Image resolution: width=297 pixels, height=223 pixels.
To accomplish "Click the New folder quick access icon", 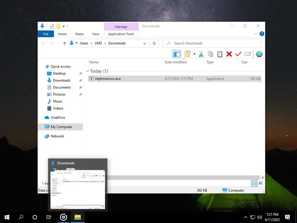I will point(59,26).
